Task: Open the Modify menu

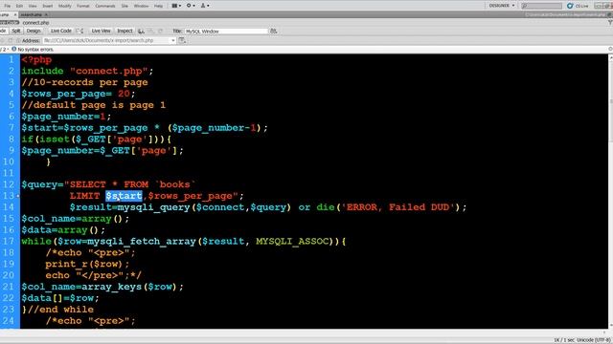Action: [64, 6]
